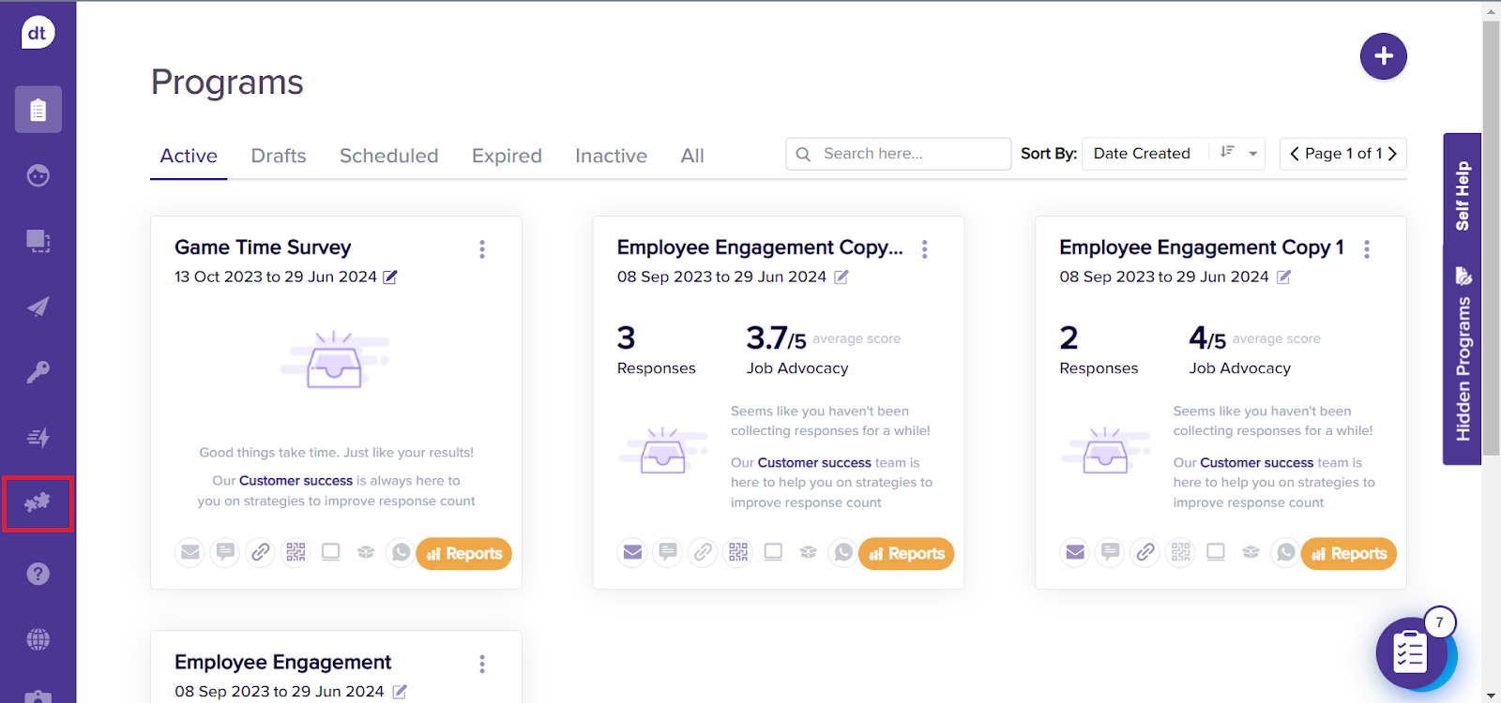Image resolution: width=1501 pixels, height=703 pixels.
Task: Edit dates of the Game Time Survey program
Action: (390, 277)
